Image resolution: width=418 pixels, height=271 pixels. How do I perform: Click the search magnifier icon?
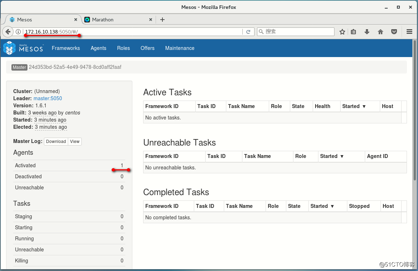261,32
